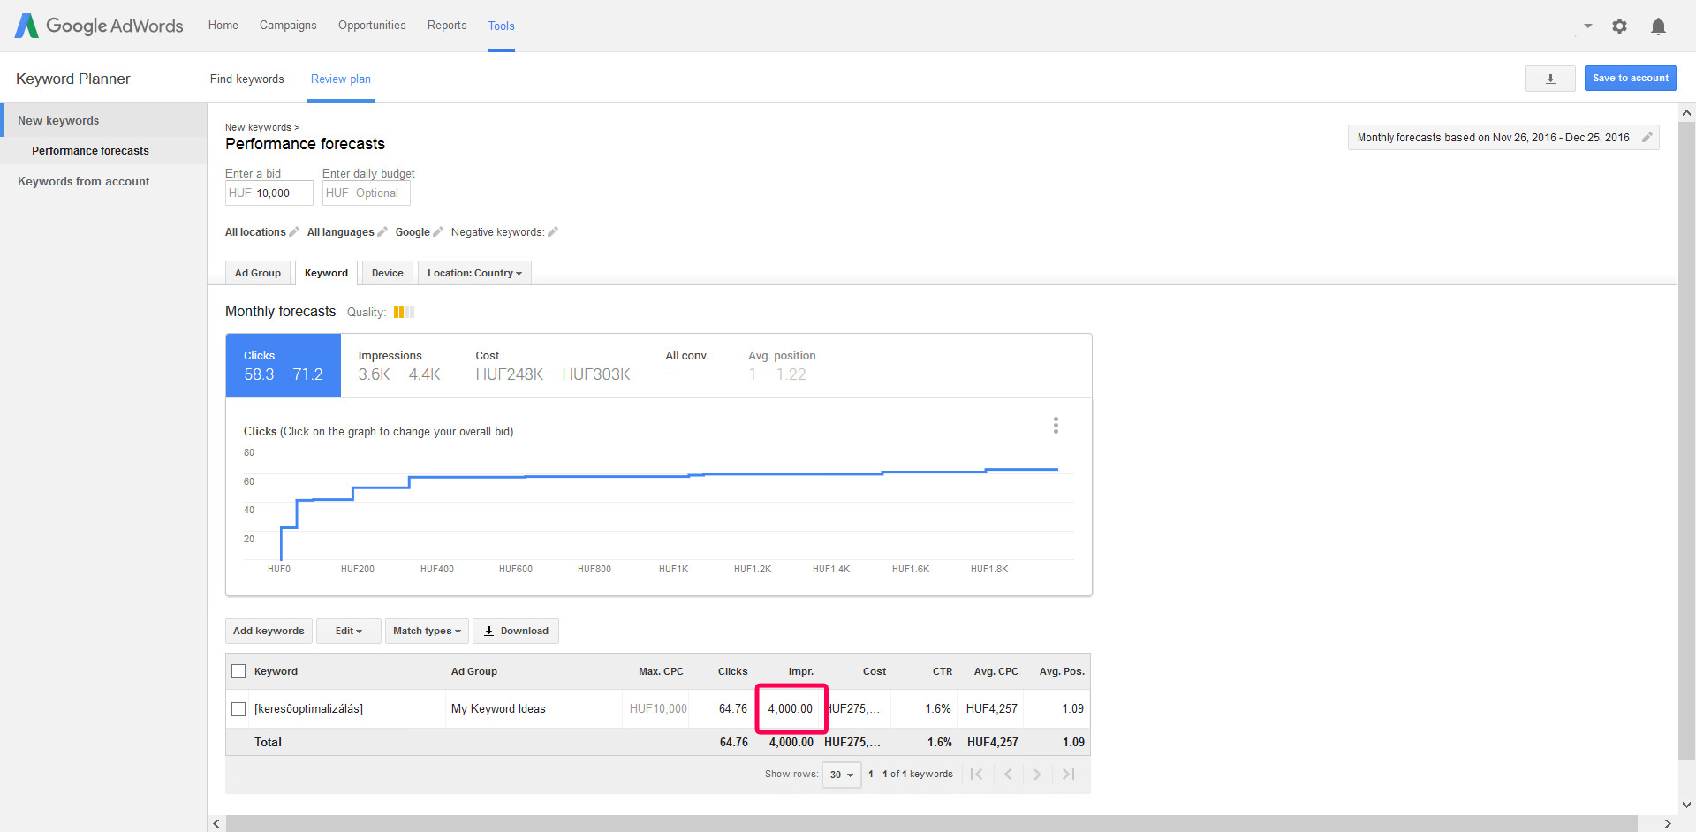Image resolution: width=1696 pixels, height=832 pixels.
Task: Select the Clicks metric card
Action: 284,366
